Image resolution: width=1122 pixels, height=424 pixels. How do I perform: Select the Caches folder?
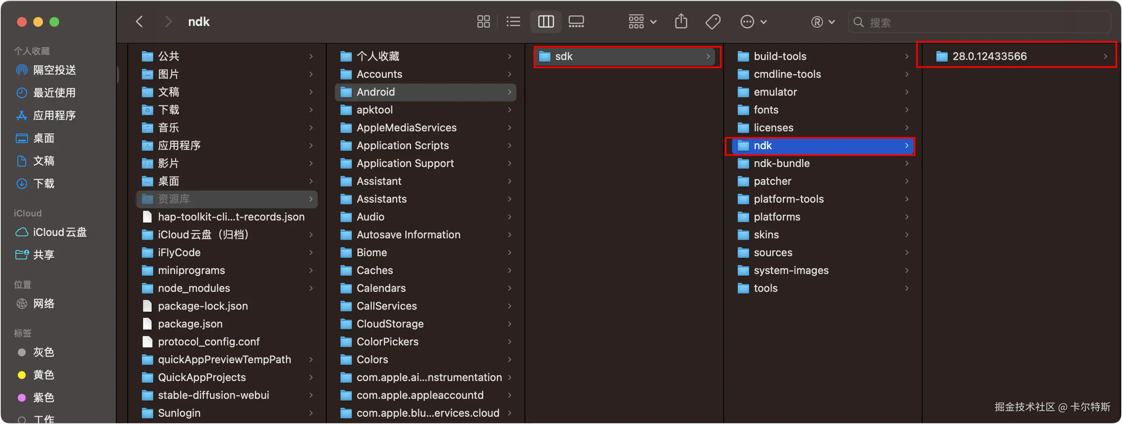pyautogui.click(x=426, y=271)
